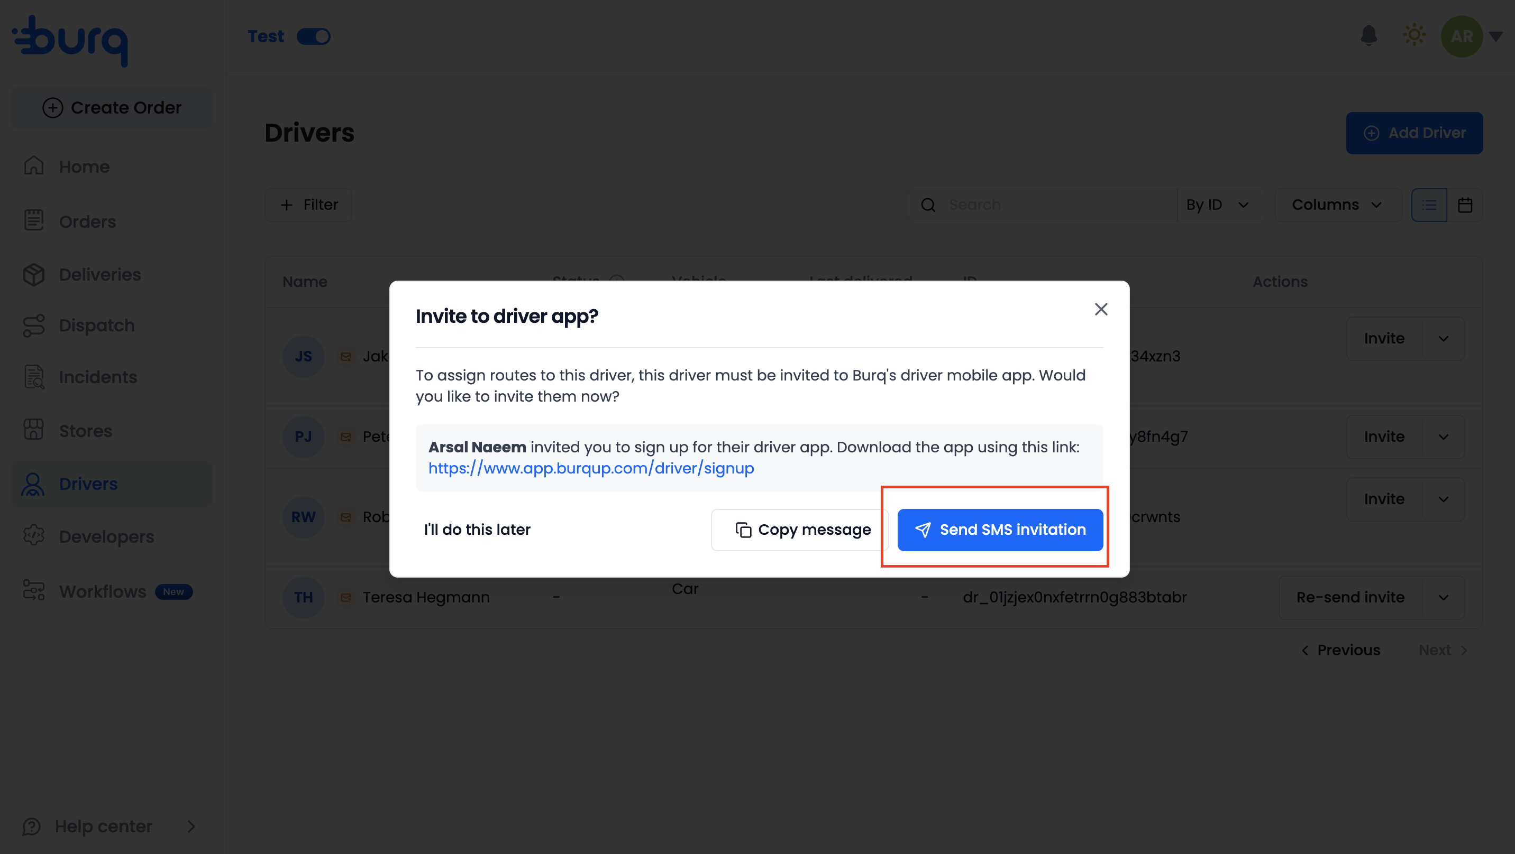Toggle the Test mode switch

(x=314, y=36)
